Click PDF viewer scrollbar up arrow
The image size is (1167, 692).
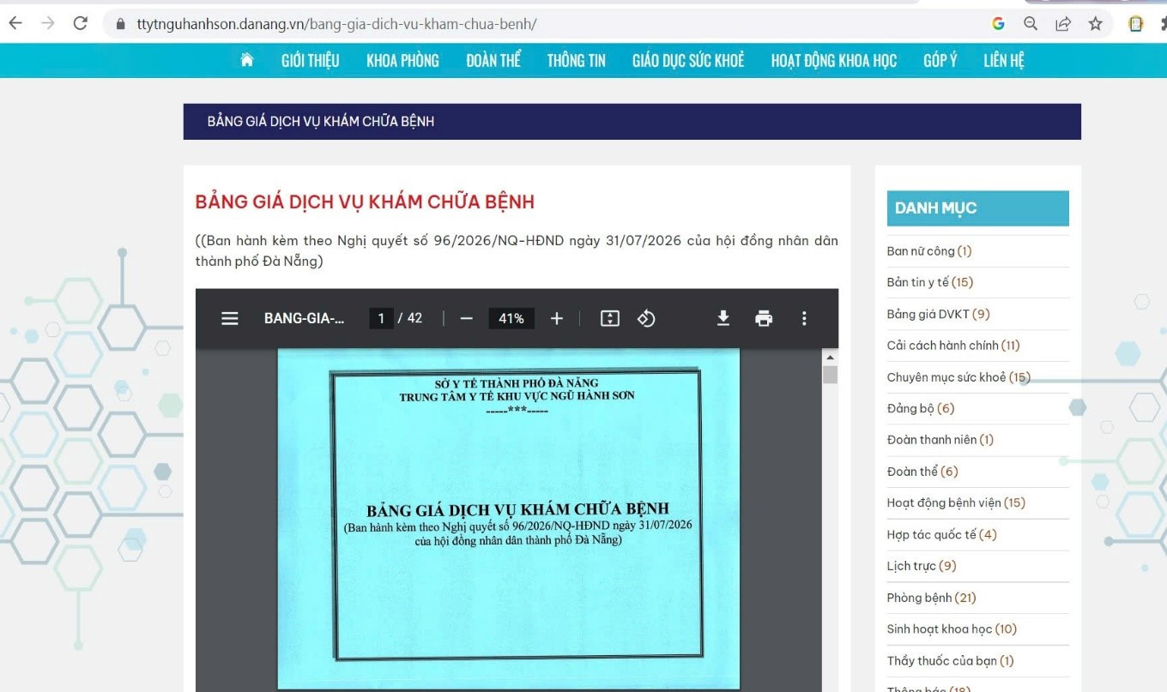point(830,357)
